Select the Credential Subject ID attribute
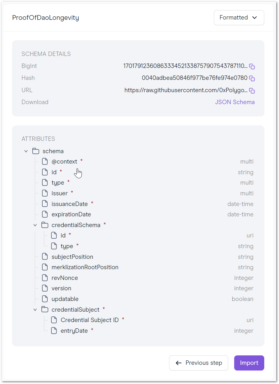Image resolution: width=279 pixels, height=384 pixels. 90,320
